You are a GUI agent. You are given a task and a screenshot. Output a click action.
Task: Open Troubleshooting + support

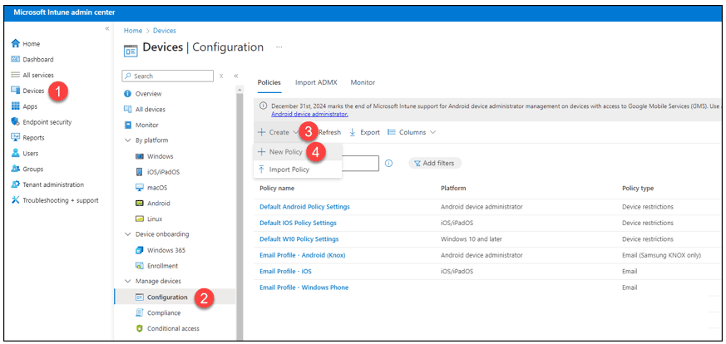55,201
